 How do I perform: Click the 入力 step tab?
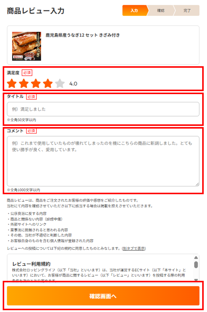click(135, 10)
